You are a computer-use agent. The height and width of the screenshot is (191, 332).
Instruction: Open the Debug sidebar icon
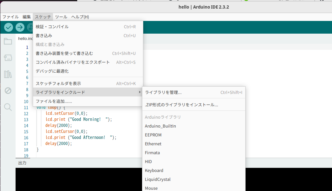[8, 90]
